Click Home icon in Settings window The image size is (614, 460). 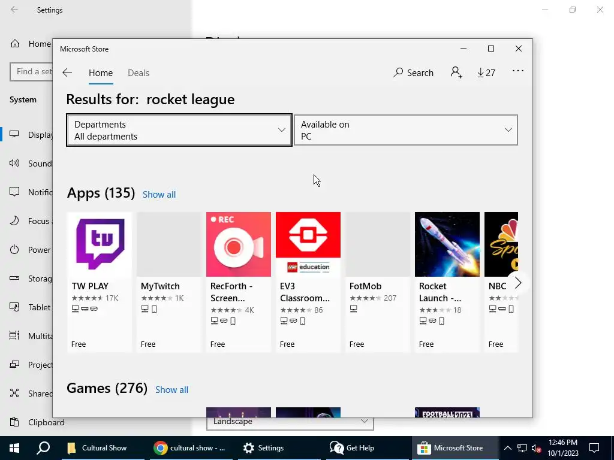15,43
